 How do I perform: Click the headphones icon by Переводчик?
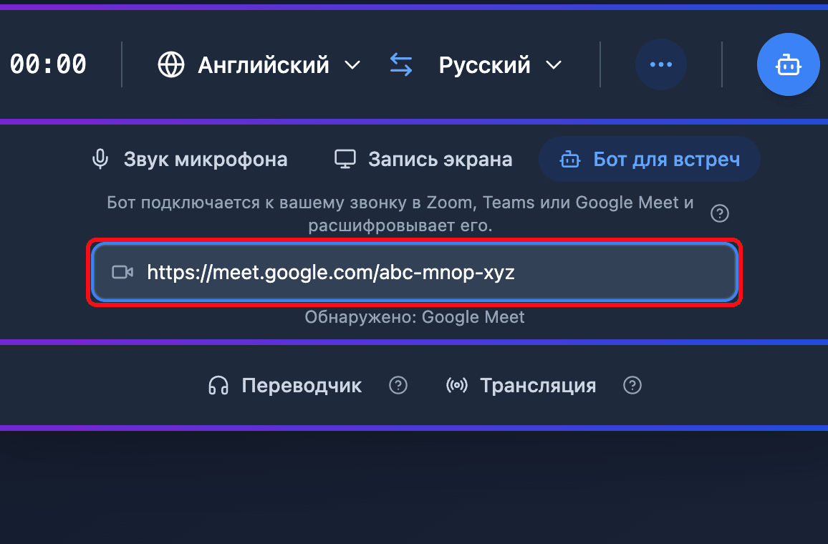point(218,386)
